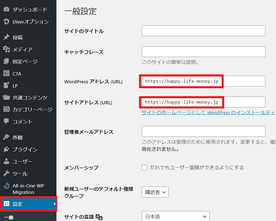Click the Settings sliders icon
Viewport: 276px width, 221px height.
pyautogui.click(x=6, y=204)
